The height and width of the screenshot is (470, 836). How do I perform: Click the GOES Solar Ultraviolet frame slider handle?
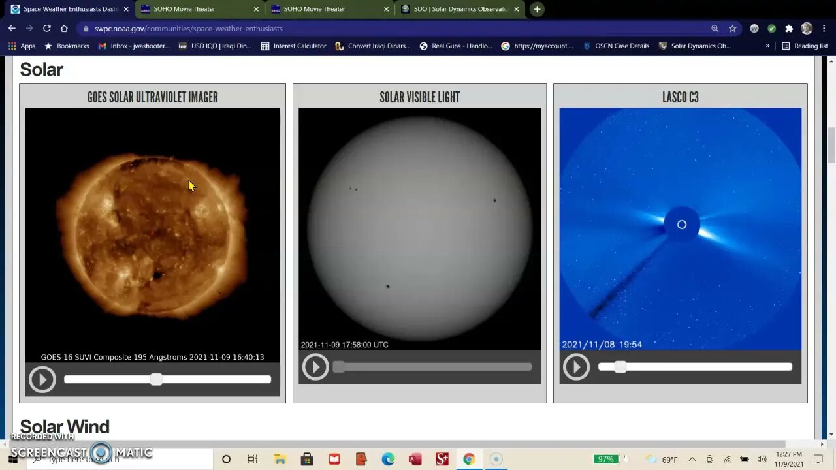point(156,379)
